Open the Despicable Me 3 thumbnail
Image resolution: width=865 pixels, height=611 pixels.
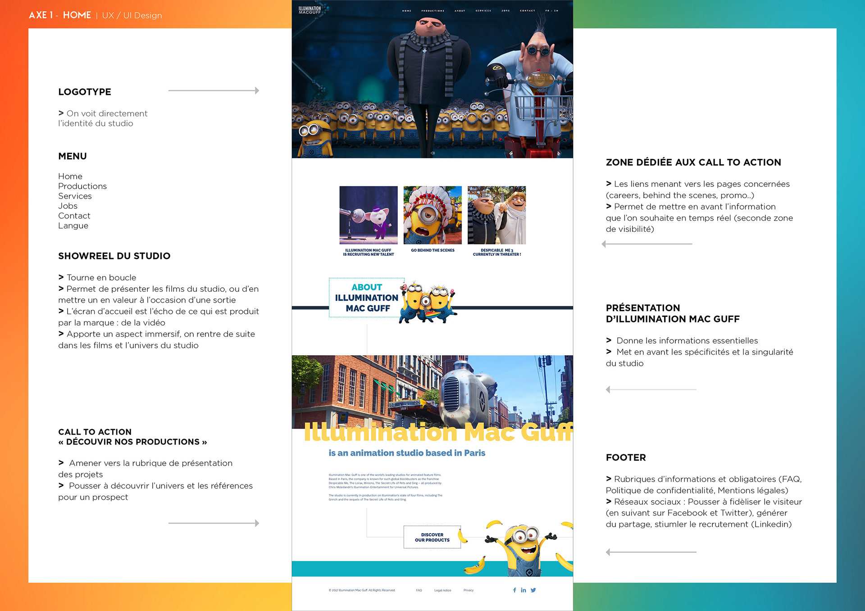[x=496, y=215]
